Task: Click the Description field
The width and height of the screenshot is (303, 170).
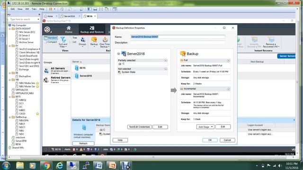Action: click(178, 42)
